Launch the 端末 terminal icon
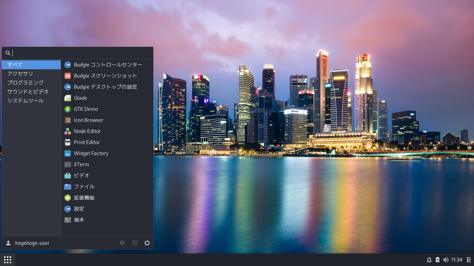 (68, 220)
